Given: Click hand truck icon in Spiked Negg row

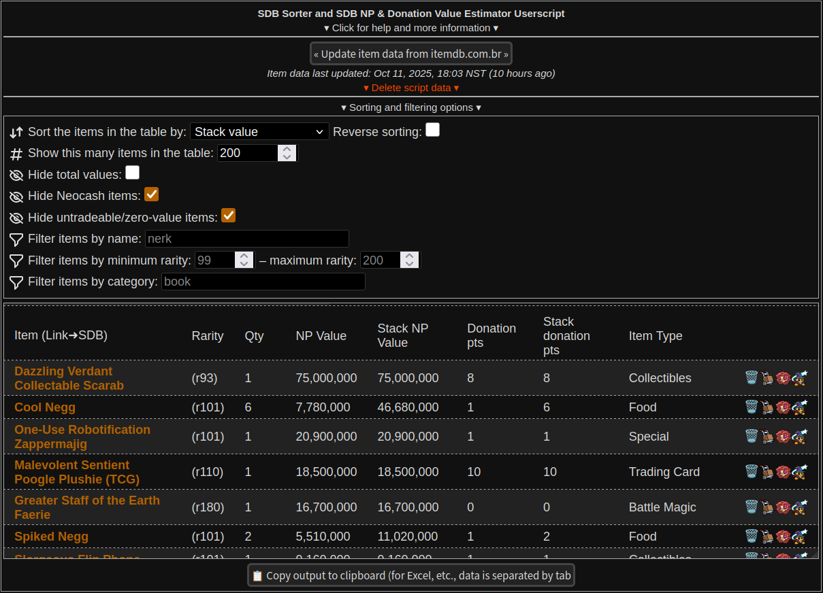Looking at the screenshot, I should click(x=767, y=537).
